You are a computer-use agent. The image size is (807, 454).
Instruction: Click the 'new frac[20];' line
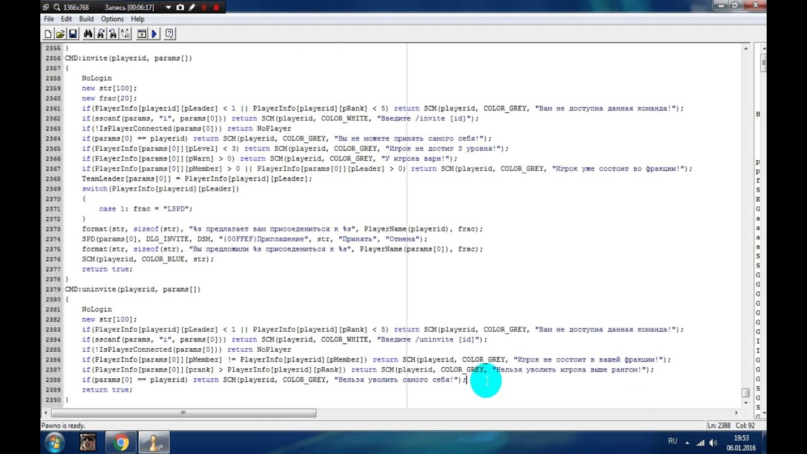[109, 98]
